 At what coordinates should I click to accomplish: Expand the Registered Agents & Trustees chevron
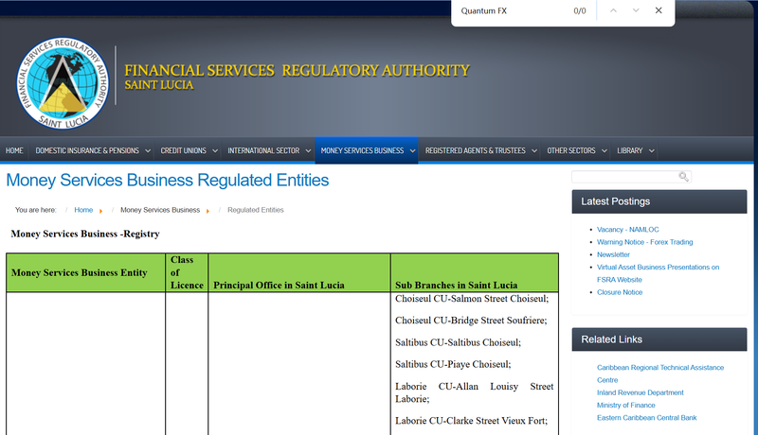point(534,151)
